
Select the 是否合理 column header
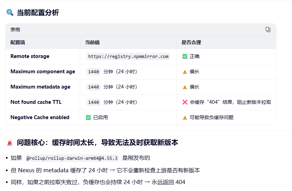[191, 42]
